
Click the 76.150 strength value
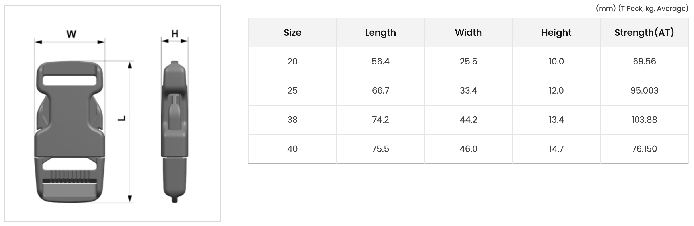point(644,149)
